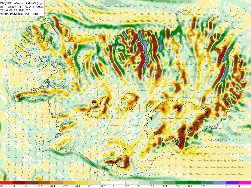Select the '-0.3' legend scale number
The image size is (251, 188).
(65, 186)
